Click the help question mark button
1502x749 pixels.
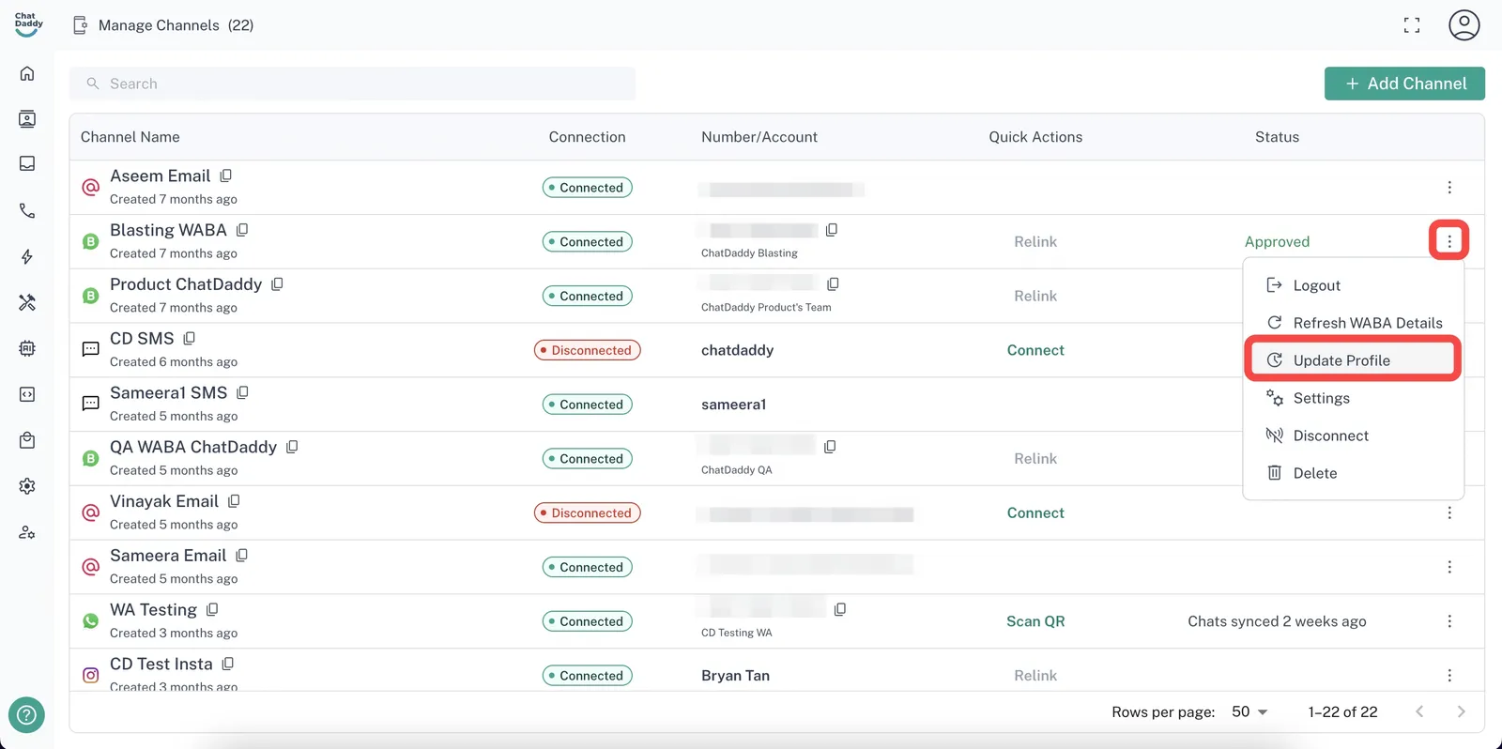pos(26,715)
